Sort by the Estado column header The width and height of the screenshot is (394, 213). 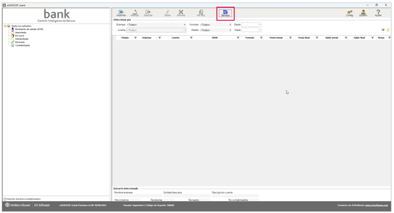[x=125, y=38]
